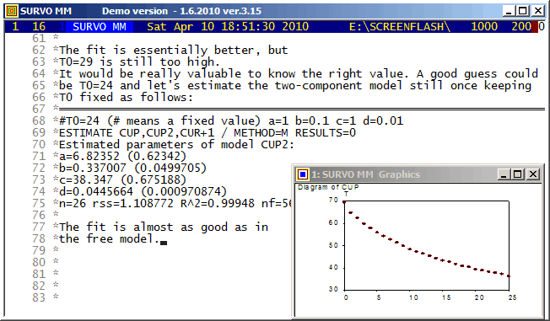The height and width of the screenshot is (321, 550).
Task: Click 'Estimated parameters of model CUP2:' line
Action: tap(176, 144)
